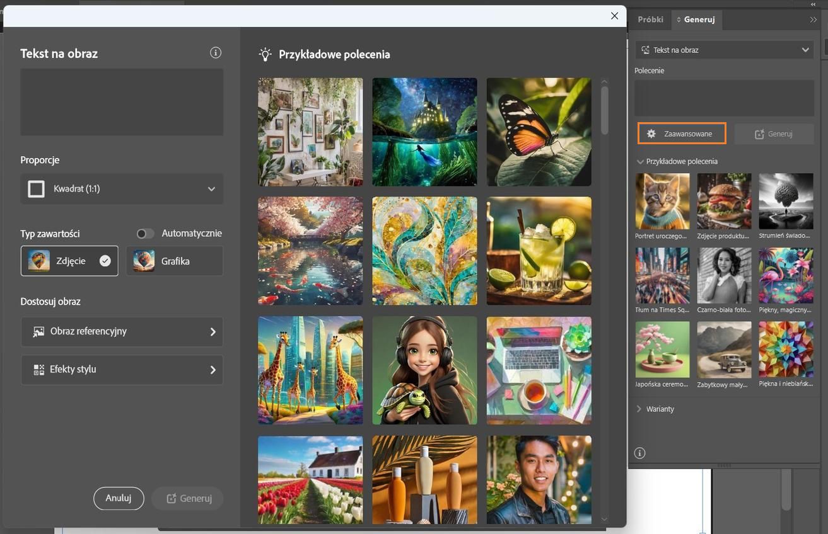Pick the giraffes in city example image
828x534 pixels.
310,370
